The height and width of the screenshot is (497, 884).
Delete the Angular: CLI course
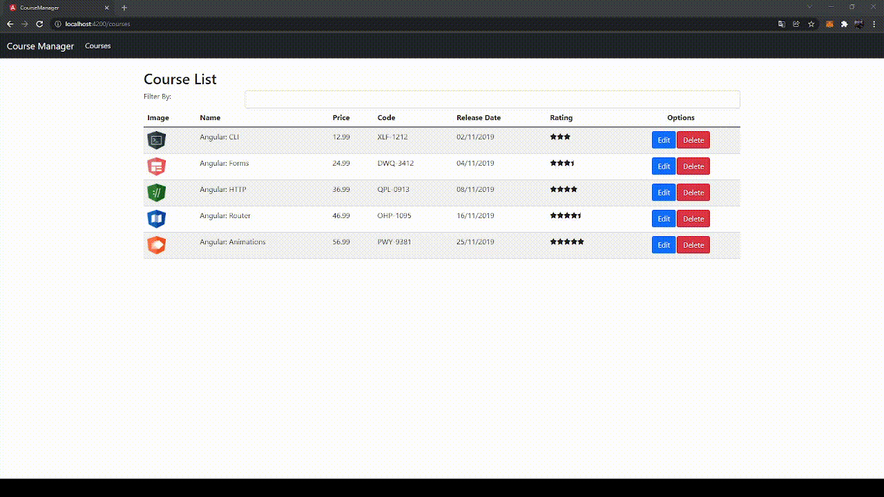pyautogui.click(x=693, y=140)
